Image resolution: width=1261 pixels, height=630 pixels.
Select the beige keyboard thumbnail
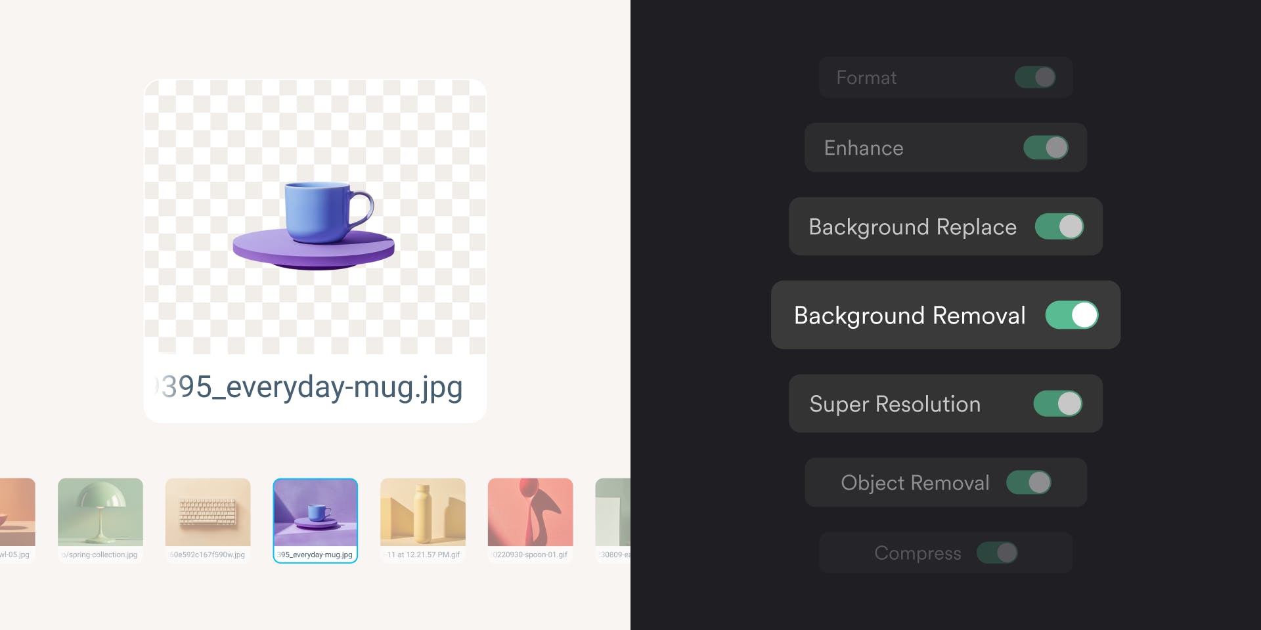pos(208,512)
